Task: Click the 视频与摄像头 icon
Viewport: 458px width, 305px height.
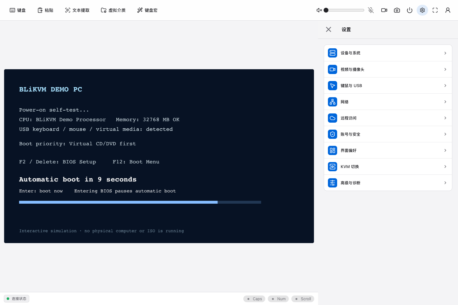Action: 332,69
